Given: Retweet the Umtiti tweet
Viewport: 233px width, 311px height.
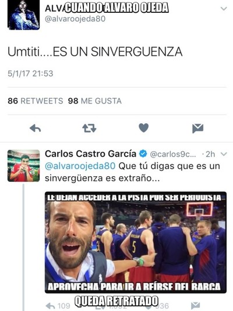Looking at the screenshot, I should [89, 128].
